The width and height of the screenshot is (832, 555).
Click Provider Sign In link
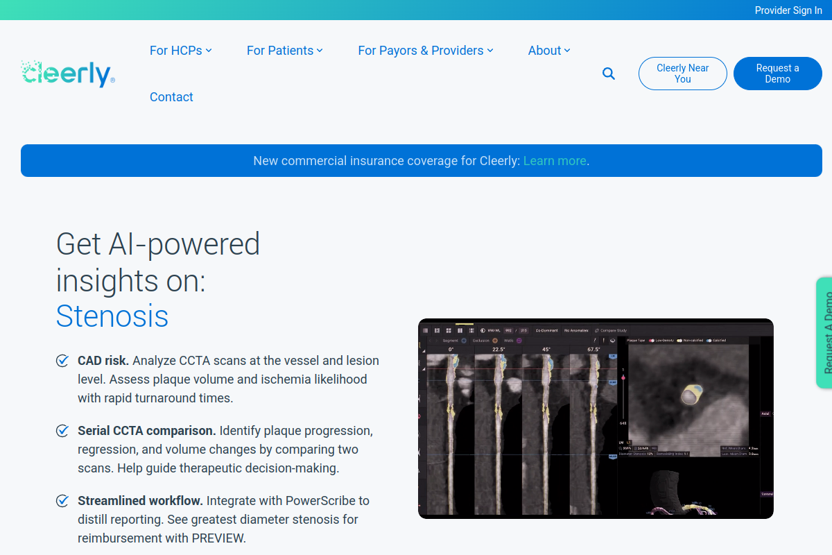(788, 10)
